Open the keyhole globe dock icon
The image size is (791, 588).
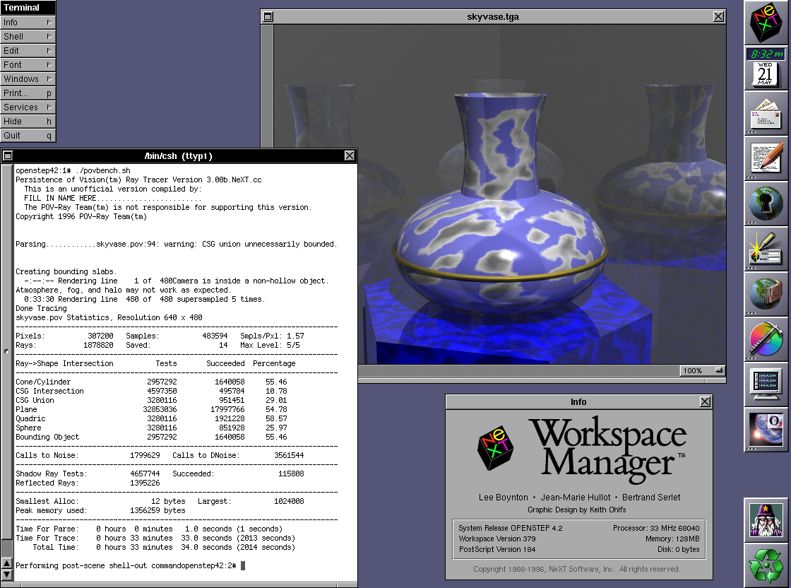pyautogui.click(x=766, y=204)
